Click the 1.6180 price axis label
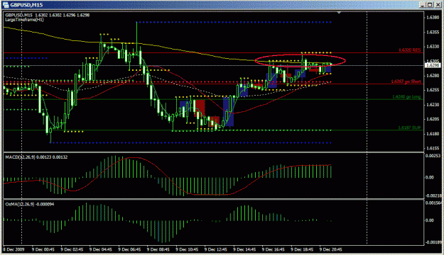This screenshot has width=444, height=255. pyautogui.click(x=433, y=134)
